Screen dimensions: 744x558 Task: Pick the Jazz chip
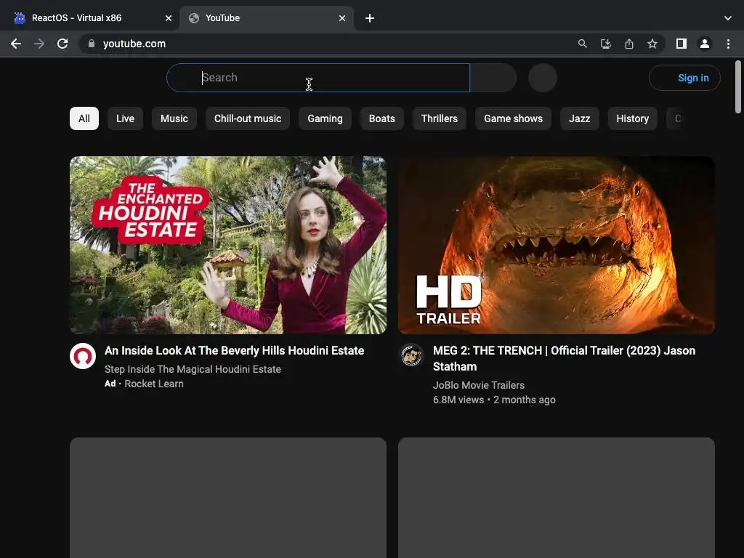click(x=579, y=118)
